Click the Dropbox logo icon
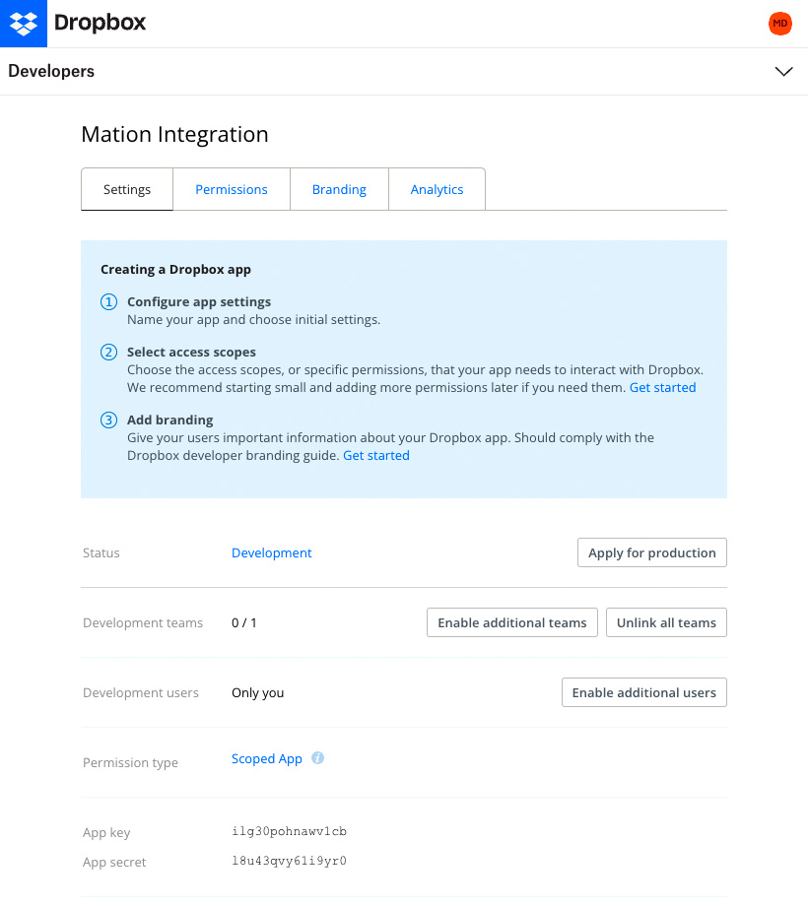The image size is (808, 906). tap(23, 24)
